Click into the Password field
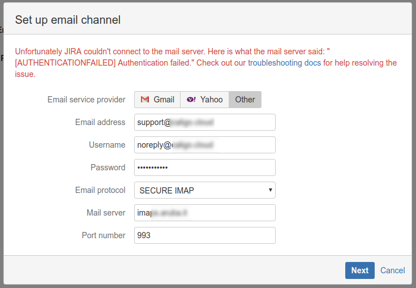 (204, 167)
